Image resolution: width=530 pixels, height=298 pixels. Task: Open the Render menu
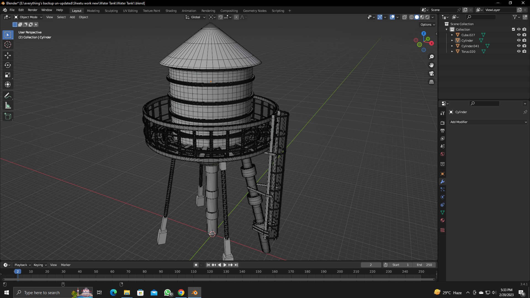click(x=33, y=10)
